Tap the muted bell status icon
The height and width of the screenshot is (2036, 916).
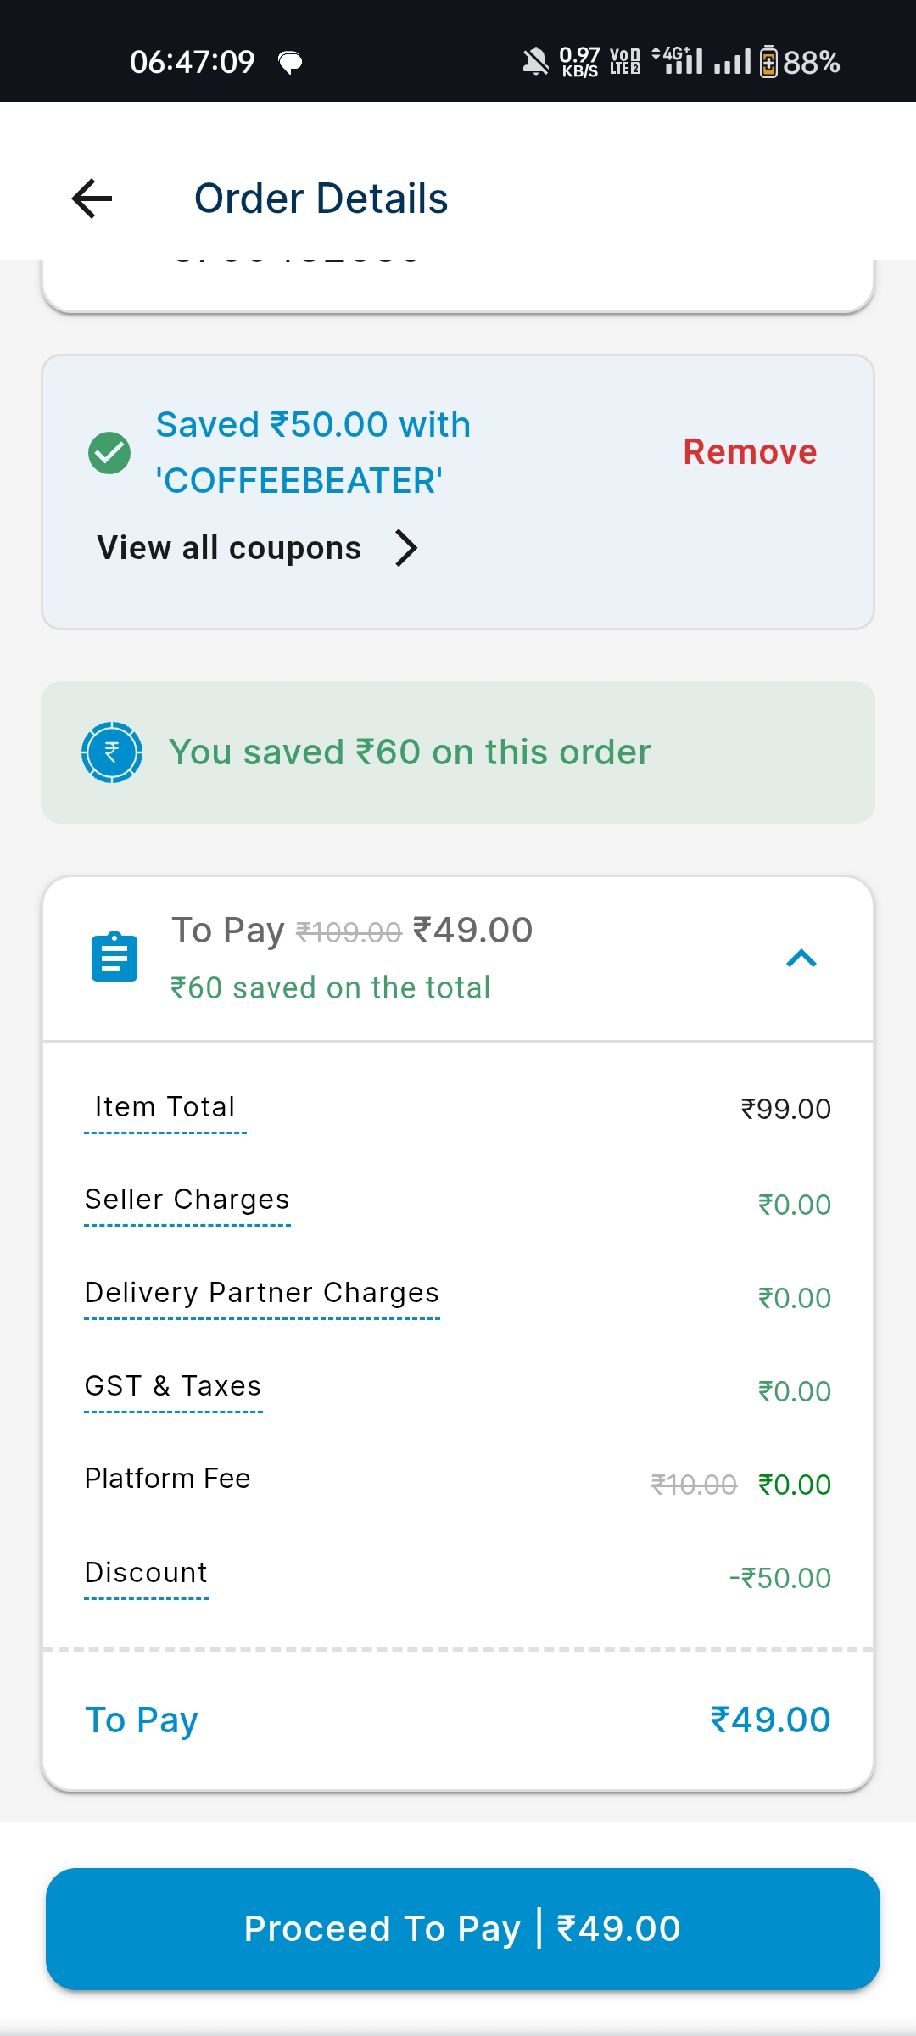pyautogui.click(x=535, y=62)
